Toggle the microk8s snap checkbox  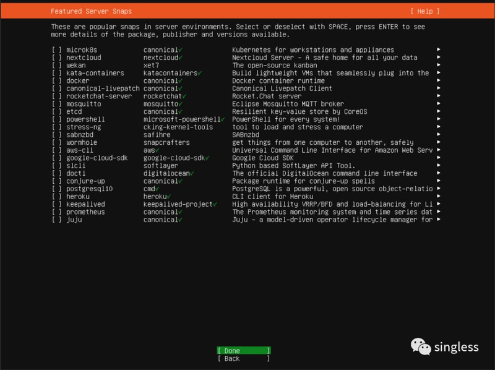[x=57, y=50]
